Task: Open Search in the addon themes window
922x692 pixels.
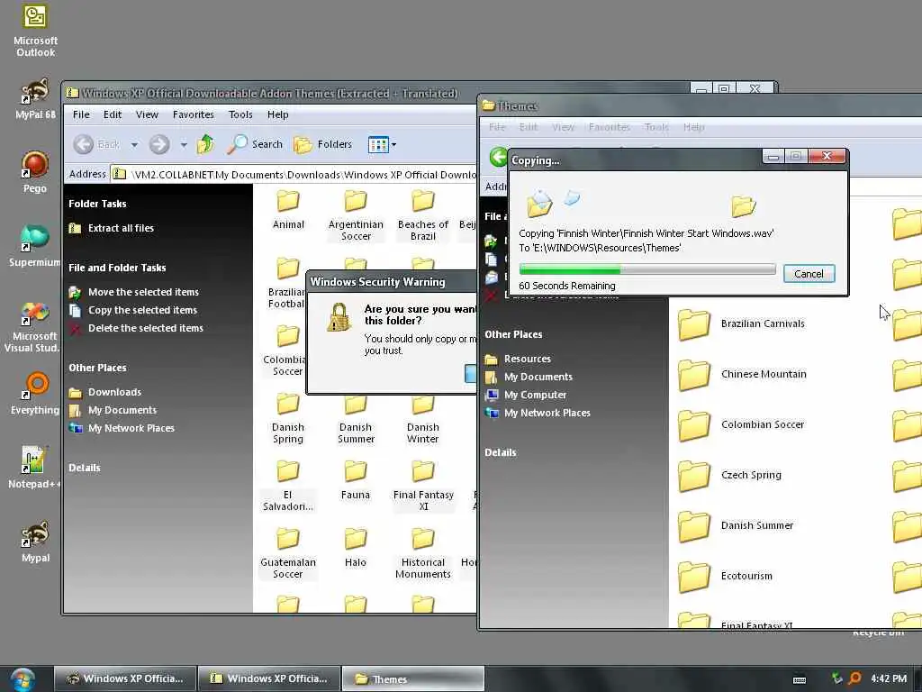Action: [255, 144]
